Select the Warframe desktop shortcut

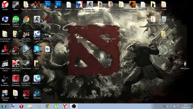click(37, 94)
